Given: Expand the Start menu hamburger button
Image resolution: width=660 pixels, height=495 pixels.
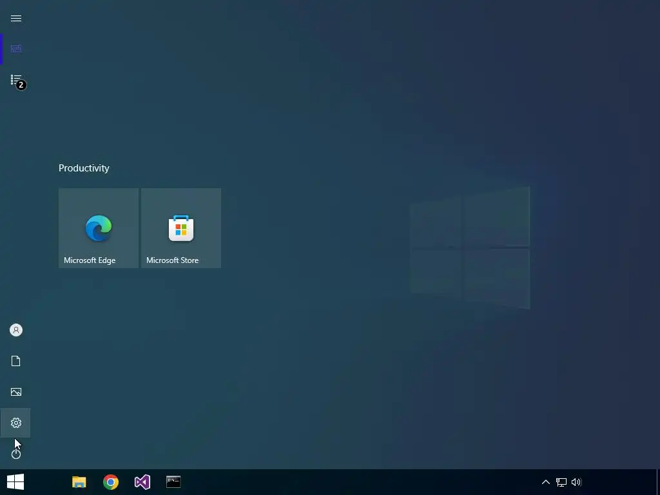Looking at the screenshot, I should pos(16,19).
